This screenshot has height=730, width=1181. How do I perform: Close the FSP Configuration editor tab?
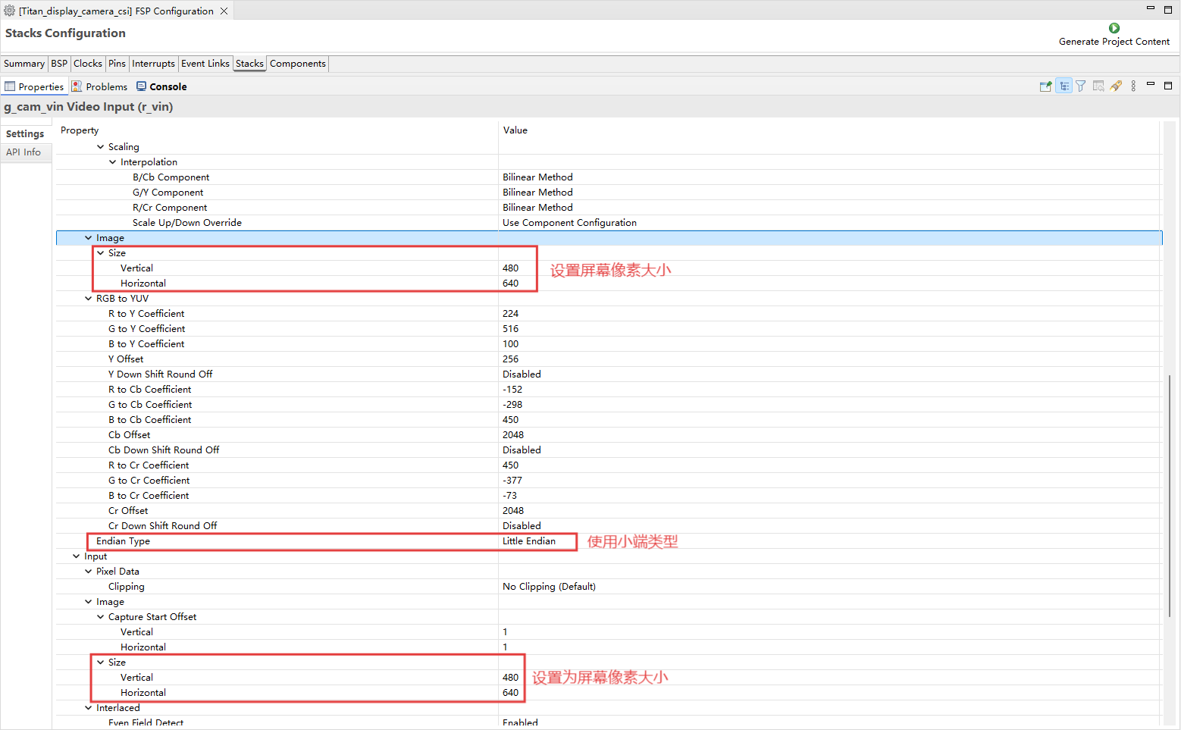[x=224, y=11]
